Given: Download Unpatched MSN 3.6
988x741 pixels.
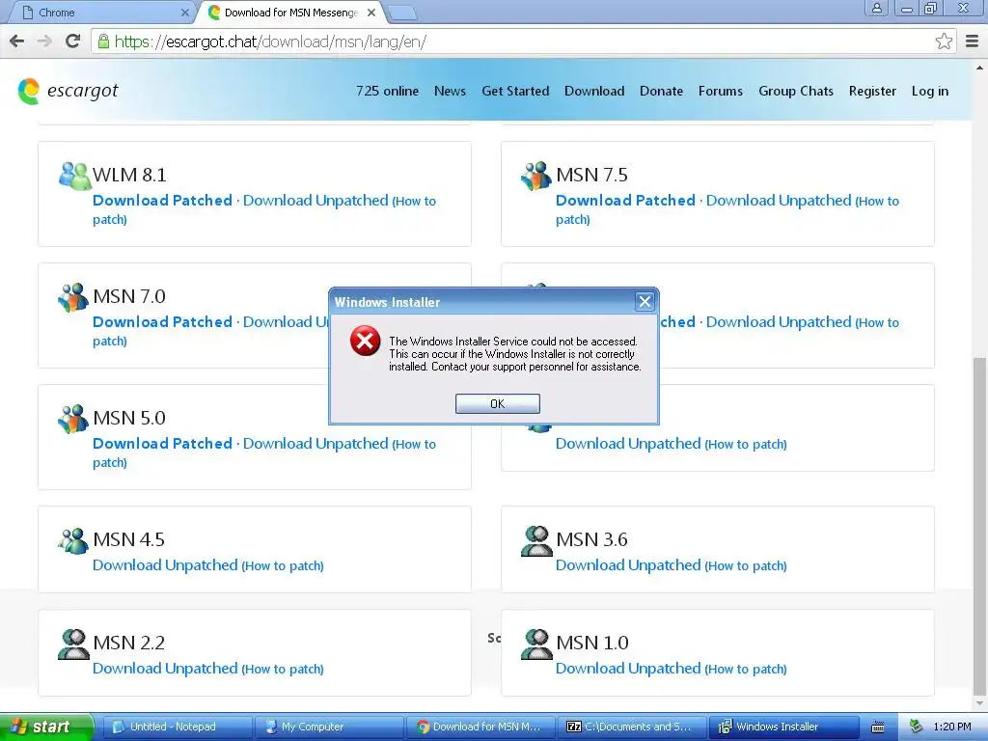Looking at the screenshot, I should click(628, 565).
